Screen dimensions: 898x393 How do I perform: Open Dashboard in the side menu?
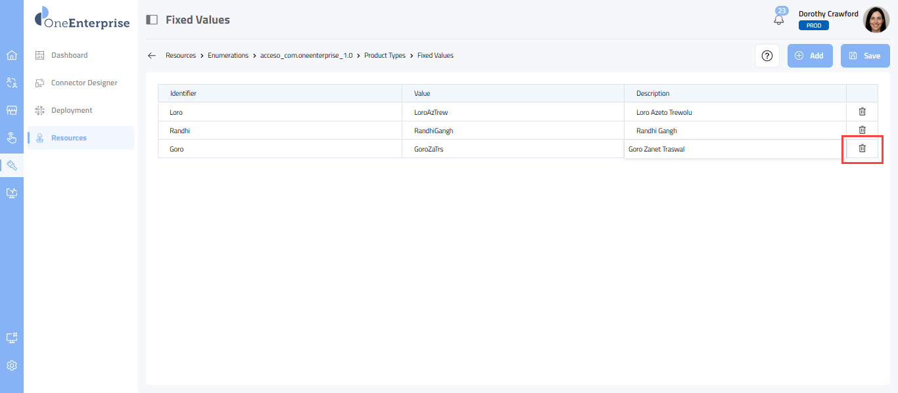coord(69,55)
